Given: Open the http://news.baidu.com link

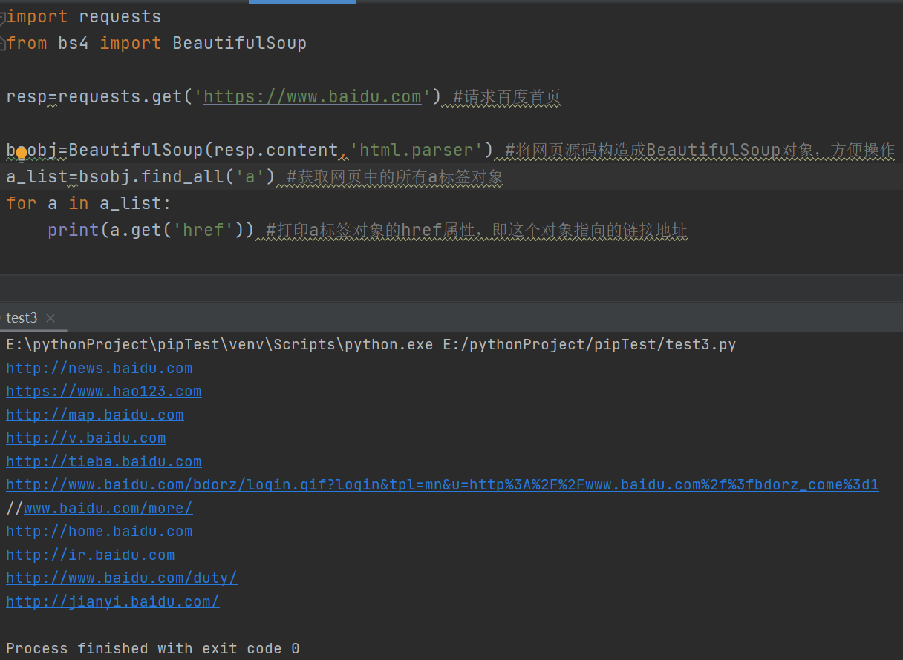Looking at the screenshot, I should [99, 367].
